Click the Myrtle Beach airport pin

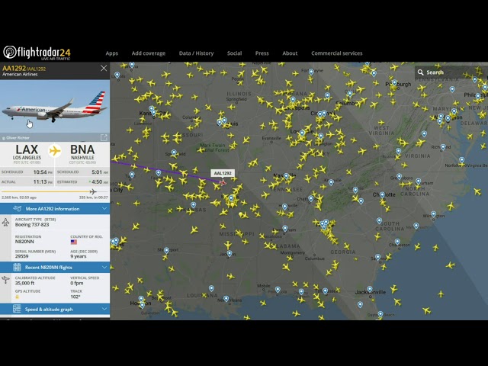coord(416,226)
